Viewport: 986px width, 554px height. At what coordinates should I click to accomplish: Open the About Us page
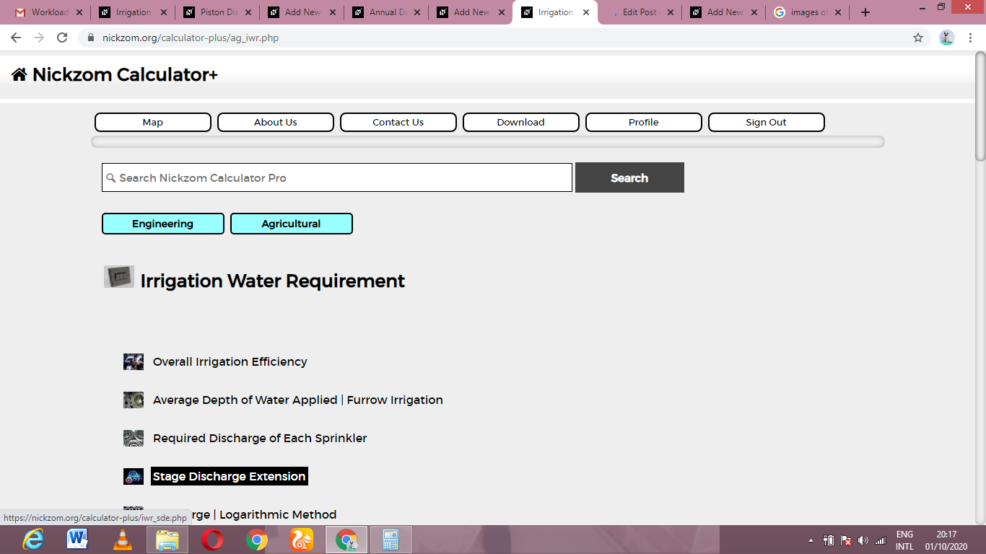[276, 123]
